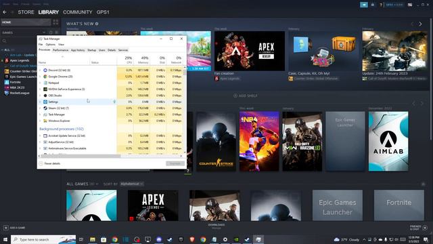Open NBA 2K23 recent game cover

(x=259, y=141)
